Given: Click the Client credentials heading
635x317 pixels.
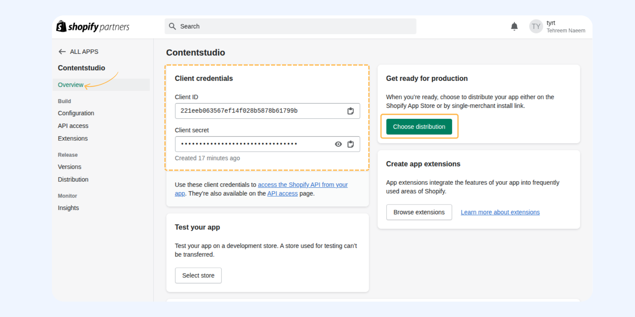Looking at the screenshot, I should 204,79.
